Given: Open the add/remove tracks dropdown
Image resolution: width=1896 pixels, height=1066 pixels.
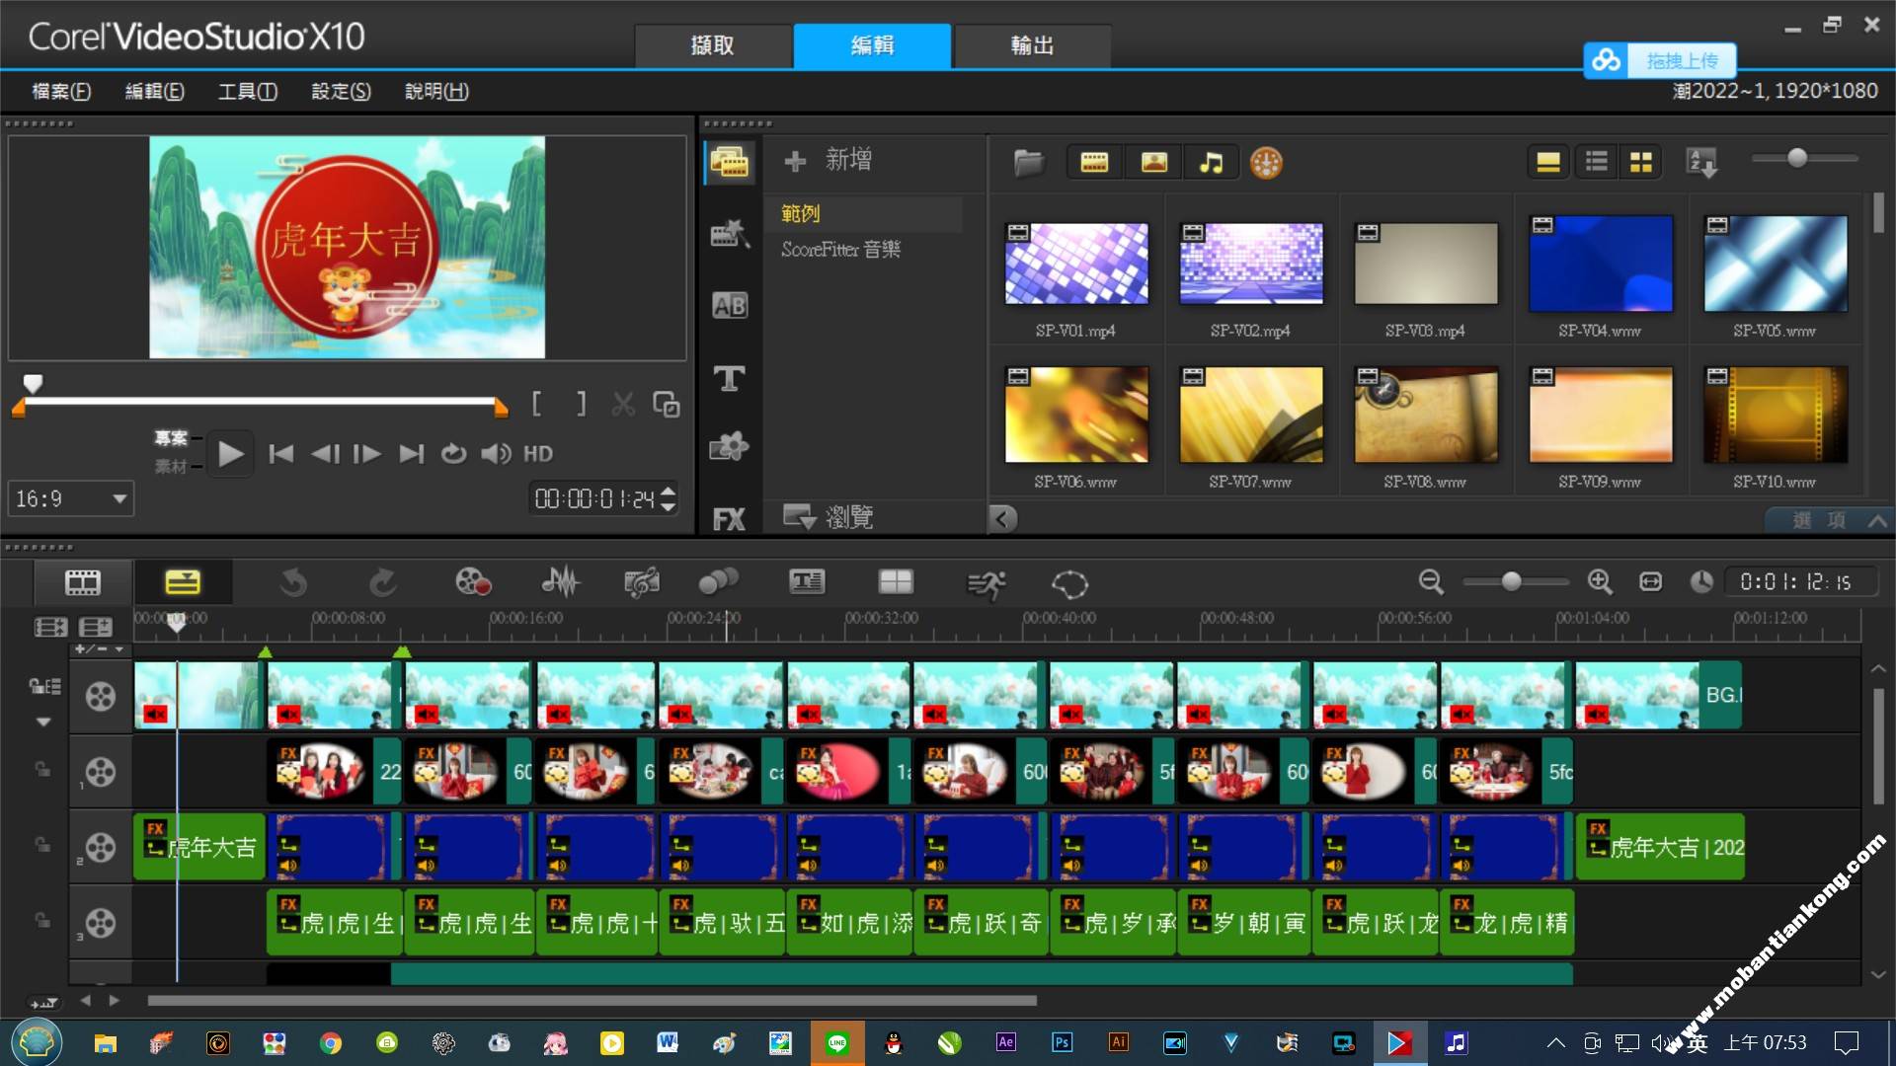Looking at the screenshot, I should click(99, 649).
